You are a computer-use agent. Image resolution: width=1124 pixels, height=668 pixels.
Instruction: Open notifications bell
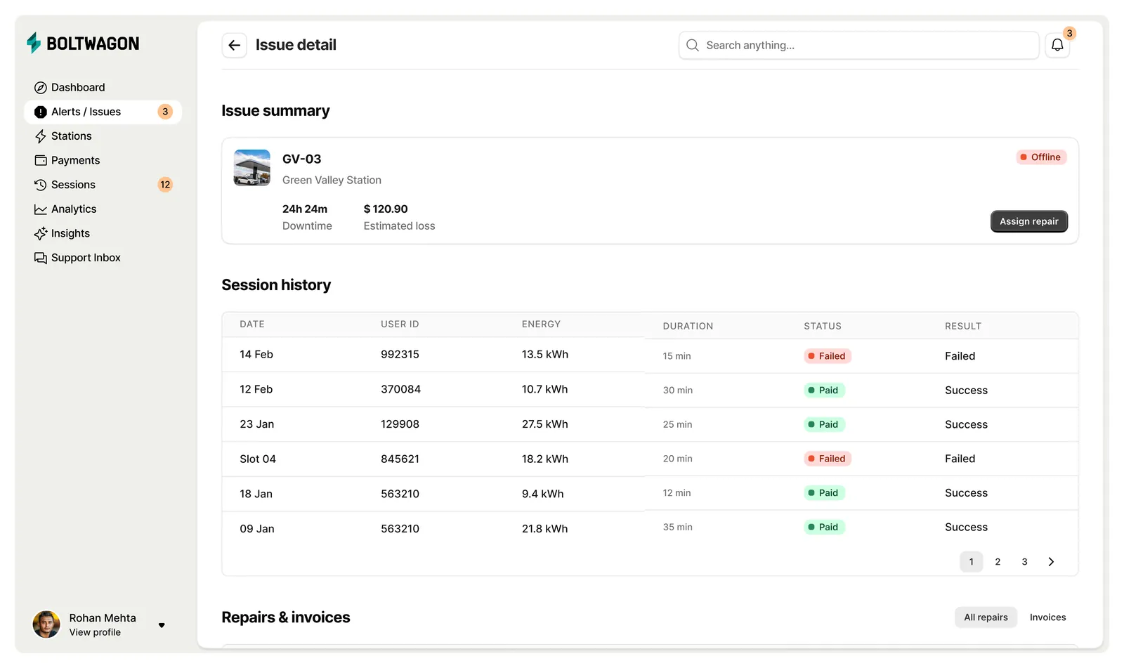click(1057, 46)
